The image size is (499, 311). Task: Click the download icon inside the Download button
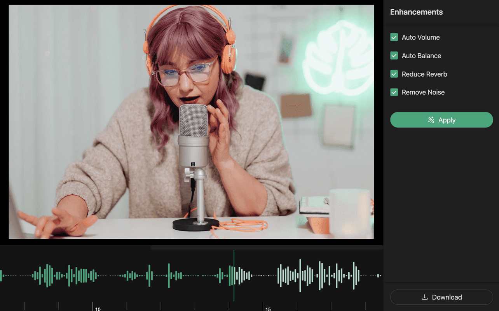424,297
